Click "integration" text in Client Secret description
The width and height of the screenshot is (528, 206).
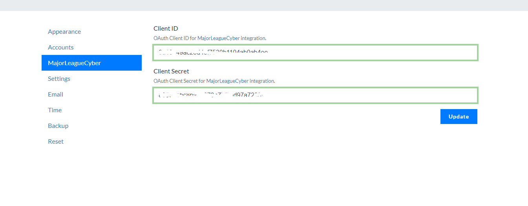coord(262,81)
